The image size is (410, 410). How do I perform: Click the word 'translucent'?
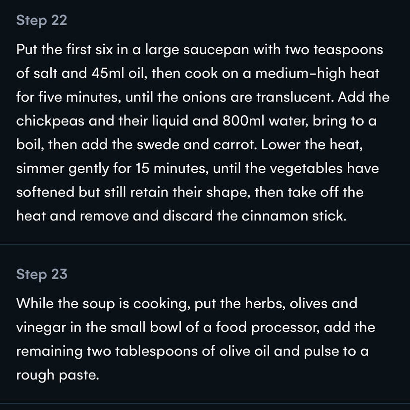294,97
